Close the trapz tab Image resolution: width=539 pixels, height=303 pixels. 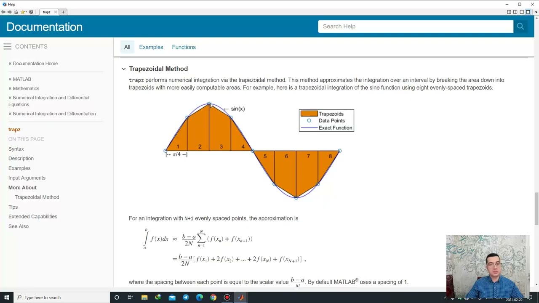pos(55,12)
